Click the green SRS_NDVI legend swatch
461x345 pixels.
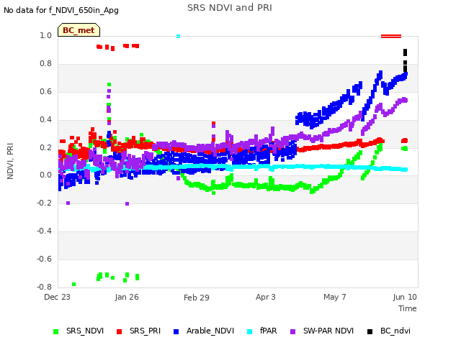click(x=55, y=331)
